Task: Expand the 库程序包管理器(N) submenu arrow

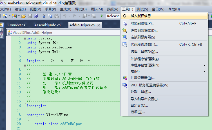Action: [x=204, y=65]
